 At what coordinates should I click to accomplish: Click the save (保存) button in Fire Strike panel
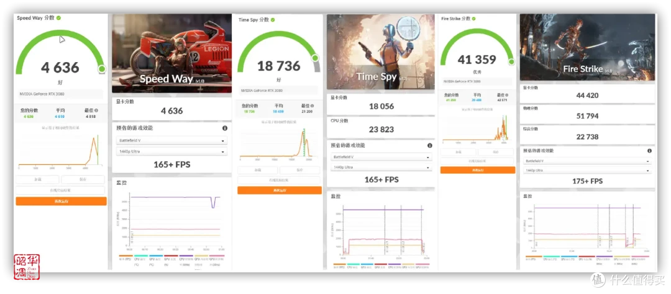pos(496,152)
